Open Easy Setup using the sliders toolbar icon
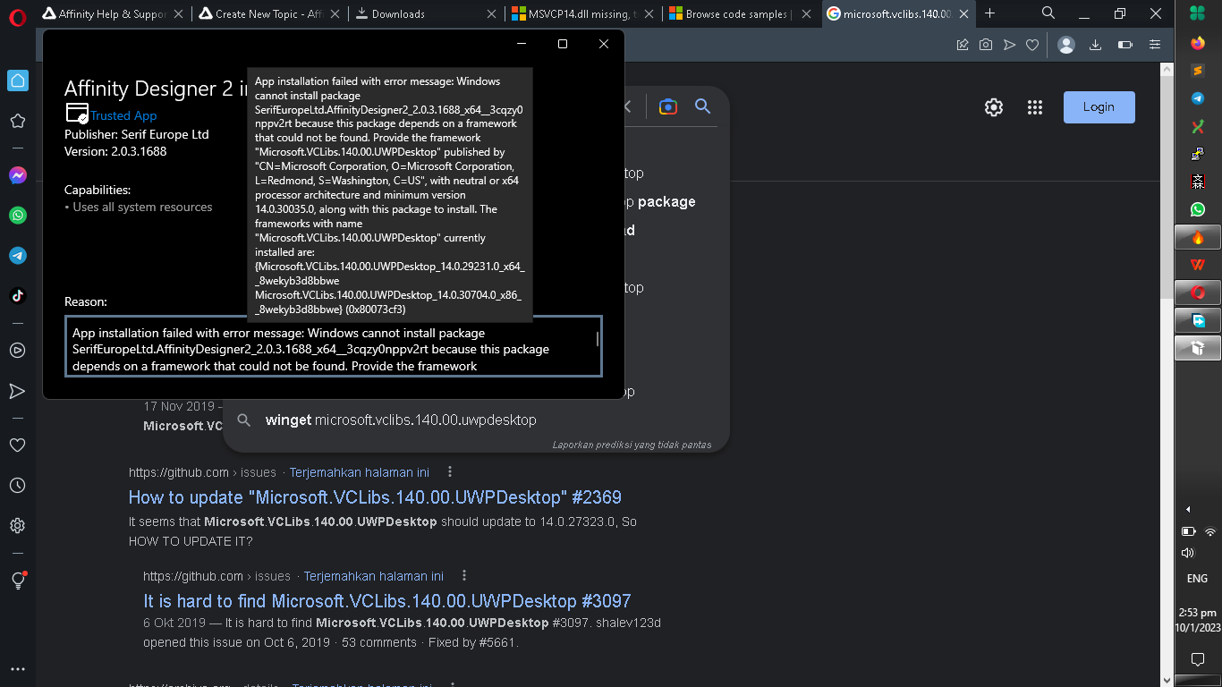This screenshot has width=1222, height=687. click(1155, 44)
